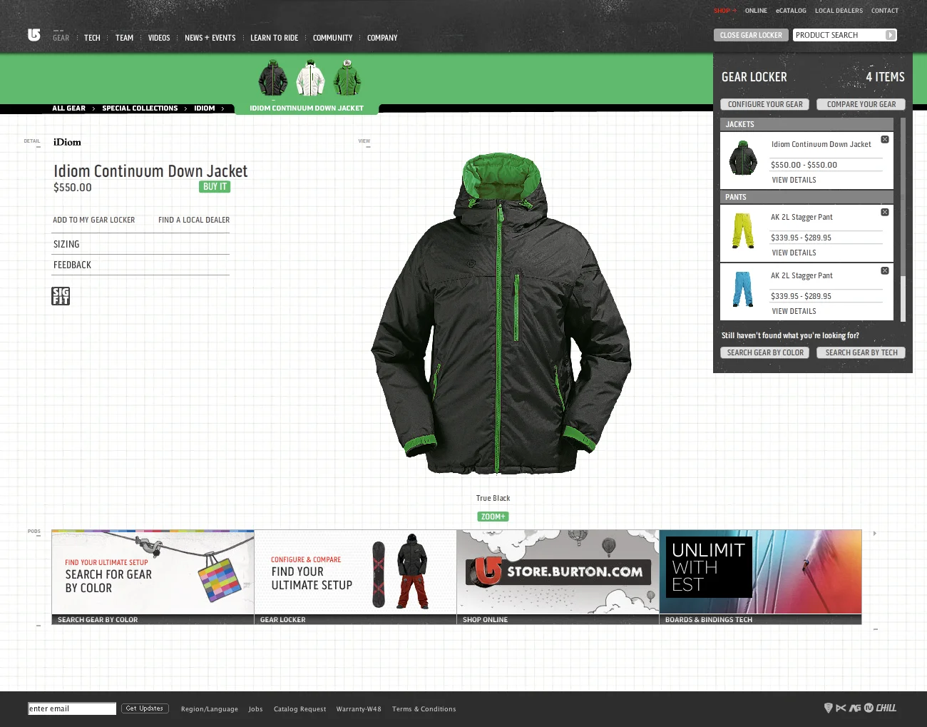Click the Special Collections breadcrumb

point(140,108)
